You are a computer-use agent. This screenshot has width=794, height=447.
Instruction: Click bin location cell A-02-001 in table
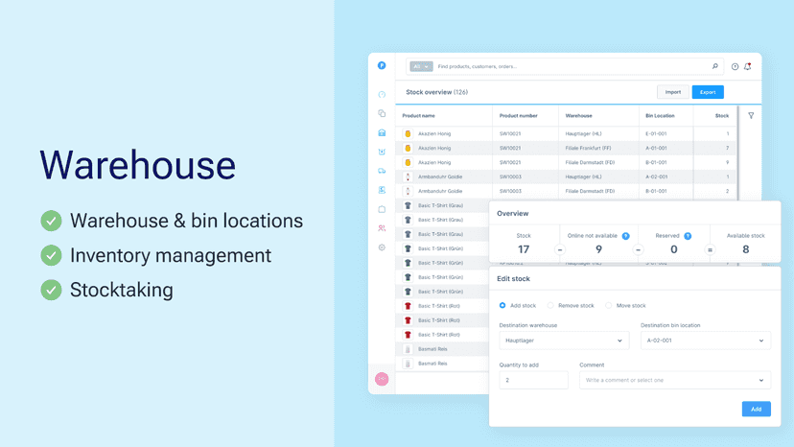(656, 176)
